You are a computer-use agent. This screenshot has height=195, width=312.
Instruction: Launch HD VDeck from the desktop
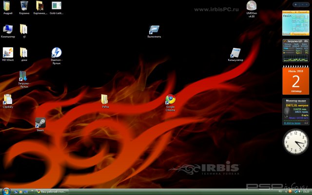[x=8, y=53]
